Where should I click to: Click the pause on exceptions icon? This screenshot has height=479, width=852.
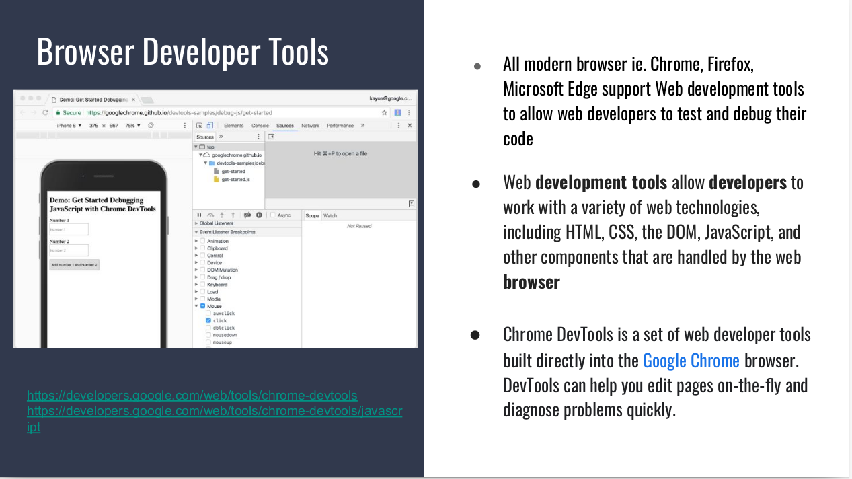[259, 215]
